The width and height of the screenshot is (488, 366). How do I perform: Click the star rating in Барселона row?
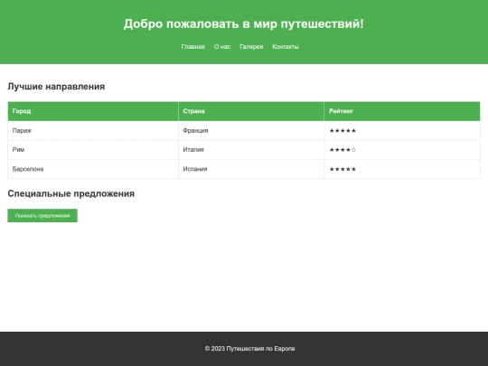[x=402, y=169]
